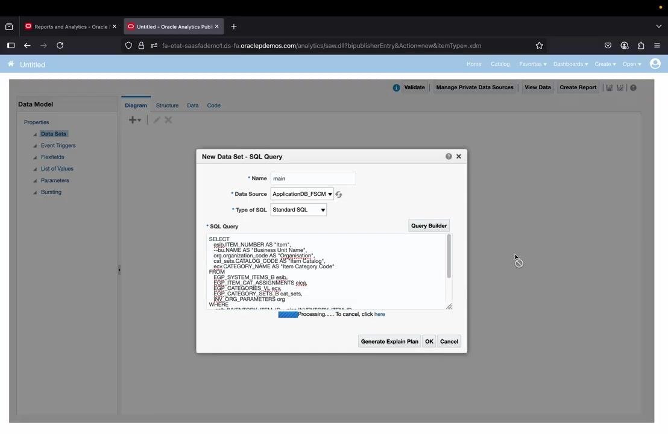Close the New Data Set dialog
This screenshot has width=668, height=434.
[x=459, y=156]
